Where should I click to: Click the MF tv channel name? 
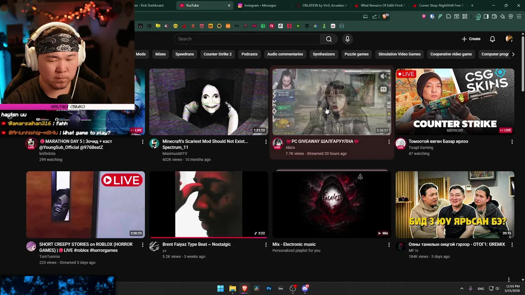[413, 250]
